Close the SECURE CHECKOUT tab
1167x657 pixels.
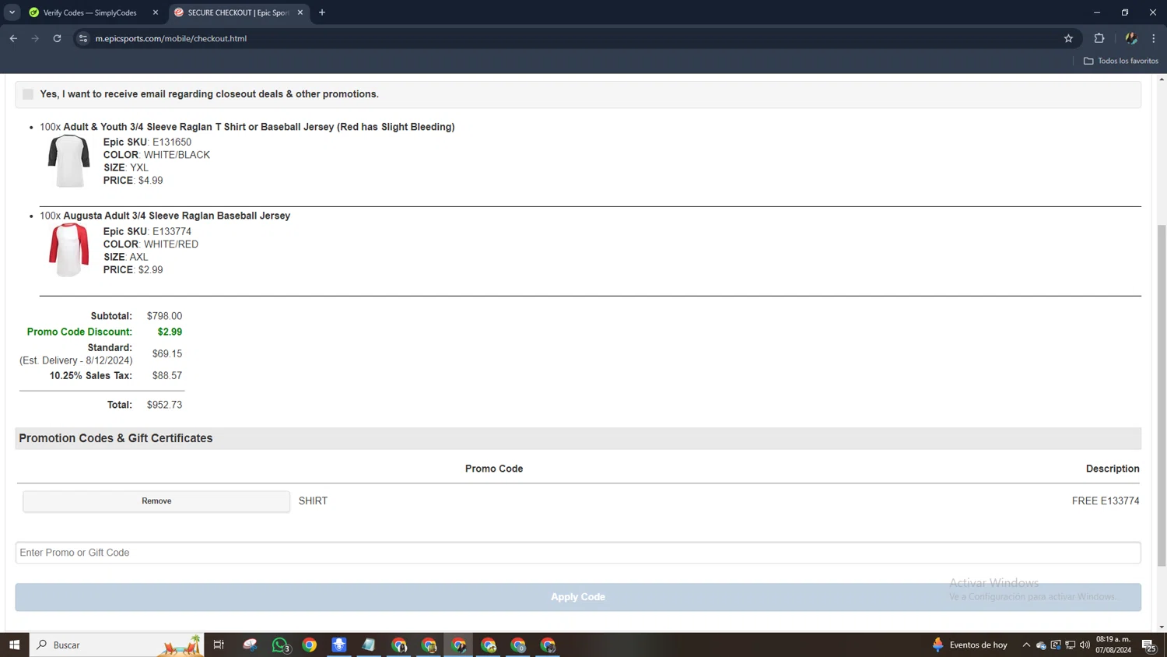coord(300,12)
